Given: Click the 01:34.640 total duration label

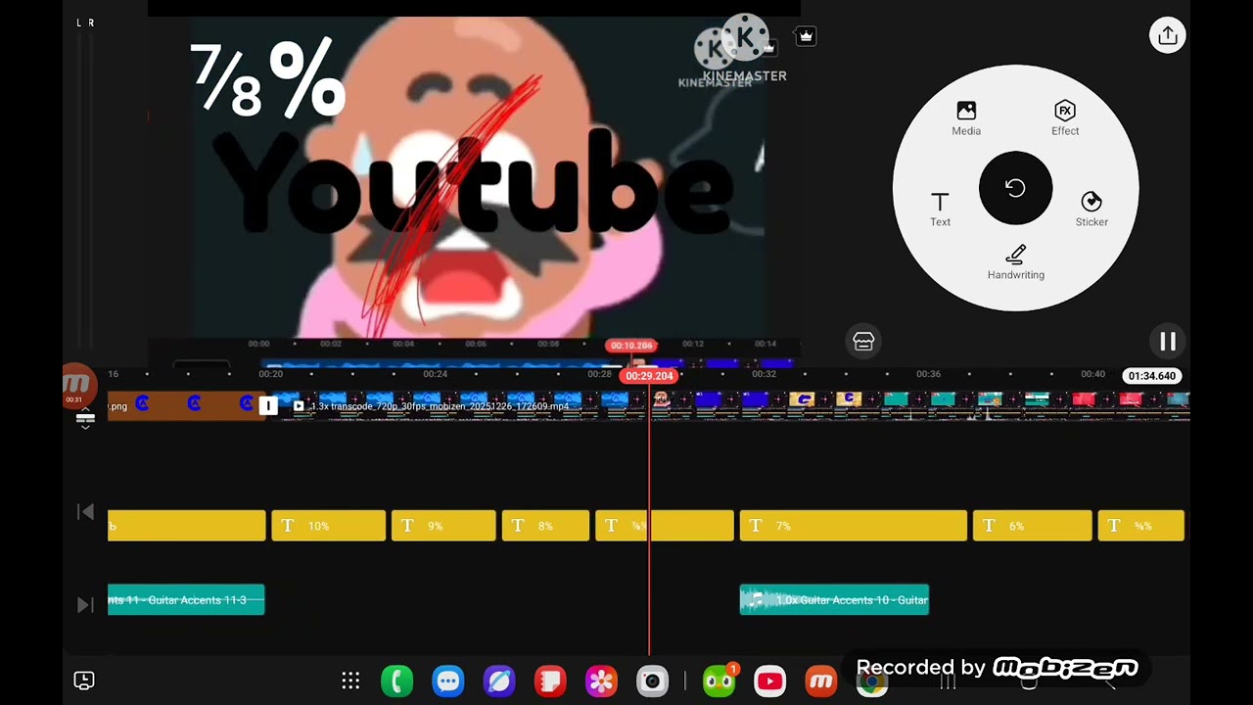Looking at the screenshot, I should pyautogui.click(x=1151, y=376).
